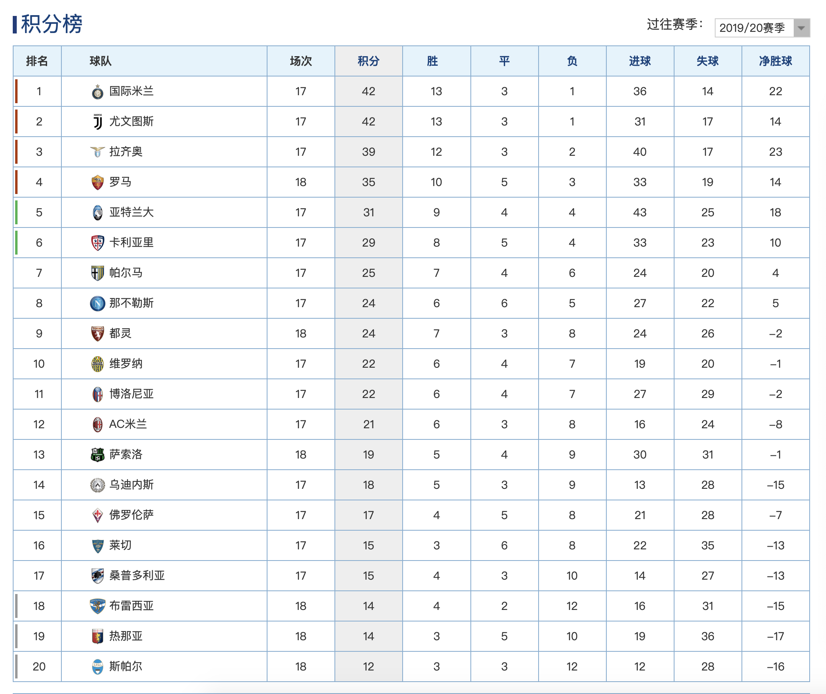Click the Lazio eagle crest icon
The width and height of the screenshot is (826, 694).
97,152
